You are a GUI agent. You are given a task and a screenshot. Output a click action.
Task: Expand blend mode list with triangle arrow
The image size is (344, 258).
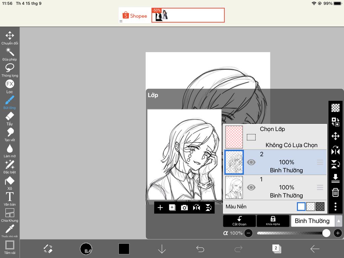pos(339,221)
